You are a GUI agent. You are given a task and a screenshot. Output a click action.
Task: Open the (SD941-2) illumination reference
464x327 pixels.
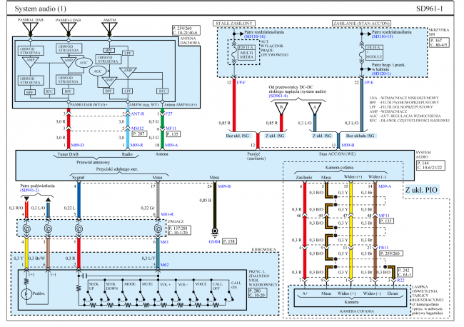coord(29,191)
